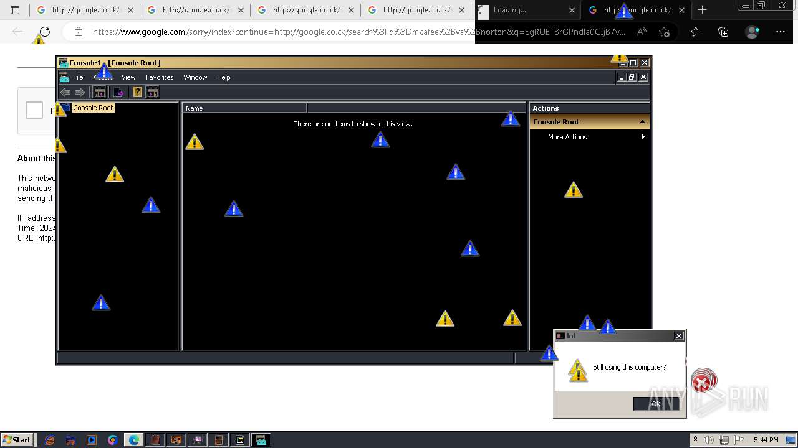This screenshot has height=448, width=798.
Task: Click the Export List toolbar icon
Action: pos(118,93)
